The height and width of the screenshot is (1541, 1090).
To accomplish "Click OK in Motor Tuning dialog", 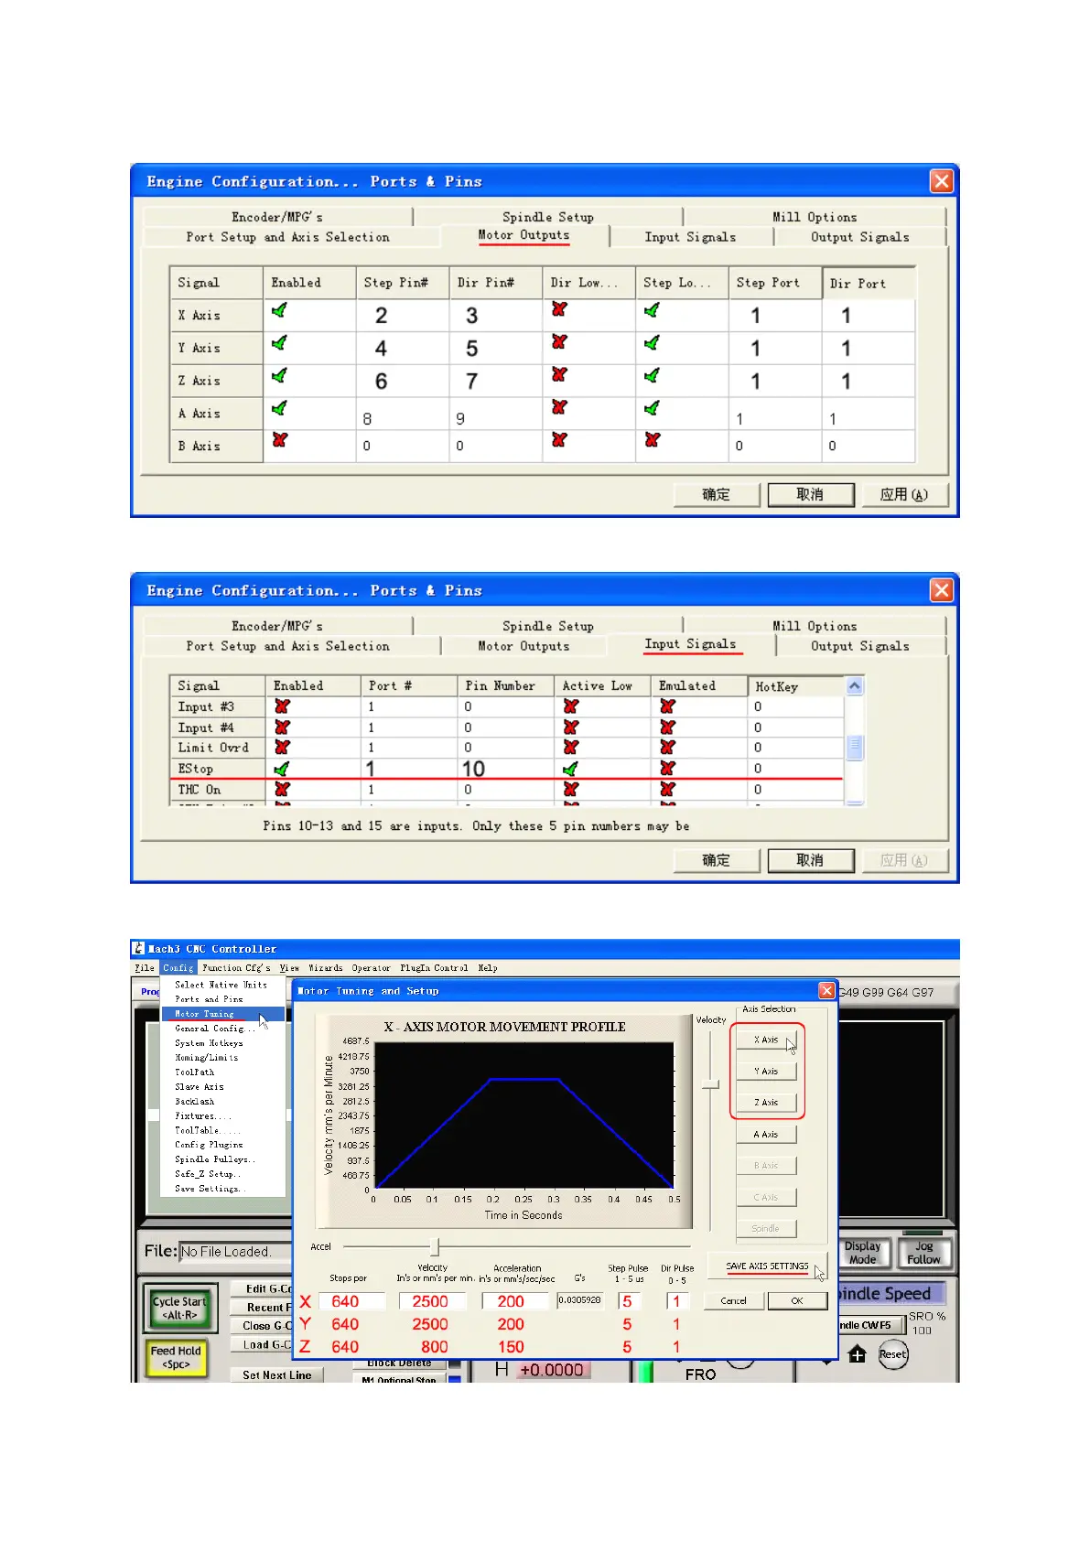I will pyautogui.click(x=797, y=1300).
